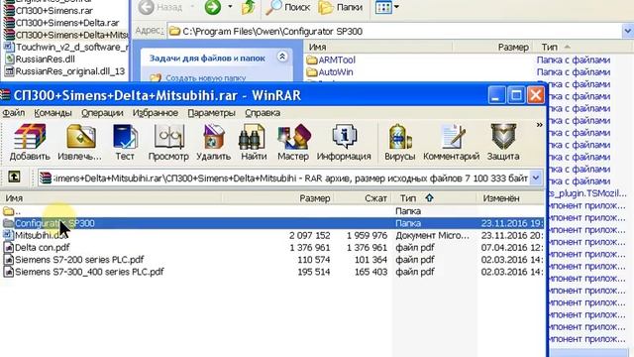
Task: Open the Explorer address bar dropdown
Action: pyautogui.click(x=628, y=31)
